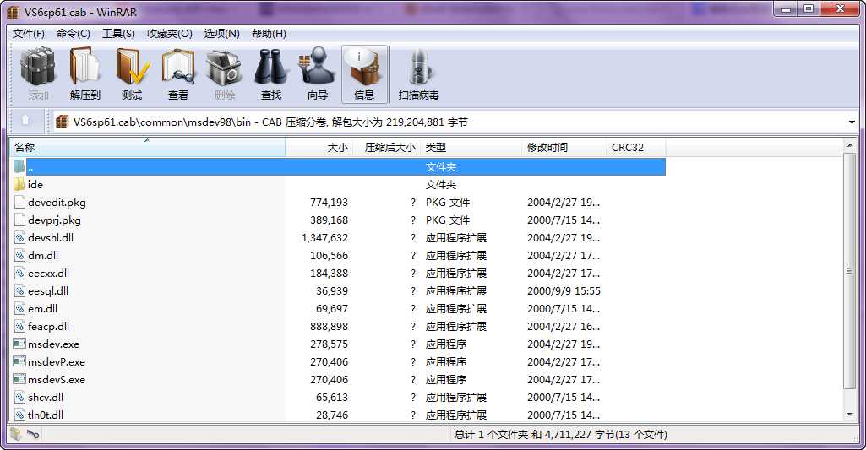Click the file list scroll down arrow
Image resolution: width=866 pixels, height=450 pixels.
[850, 414]
